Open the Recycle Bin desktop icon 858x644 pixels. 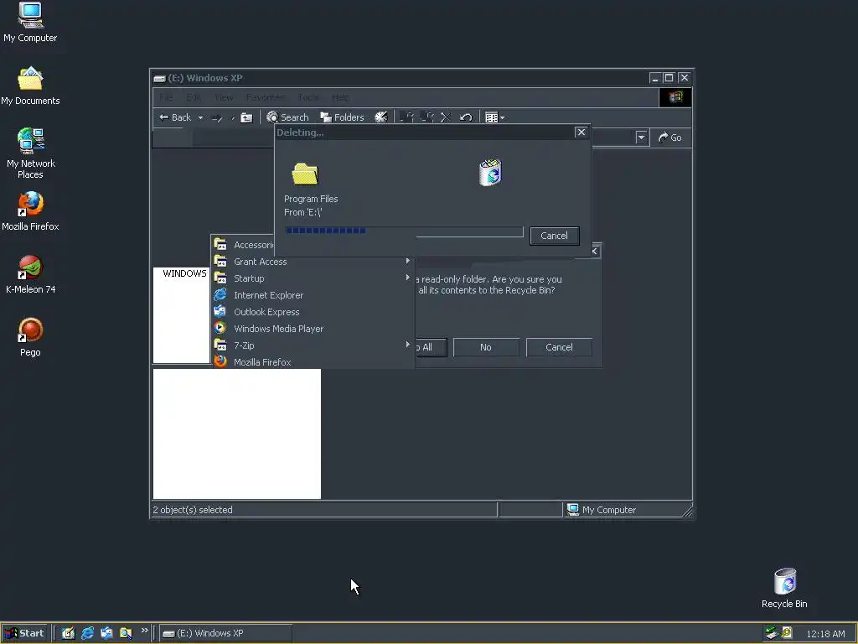pyautogui.click(x=784, y=588)
